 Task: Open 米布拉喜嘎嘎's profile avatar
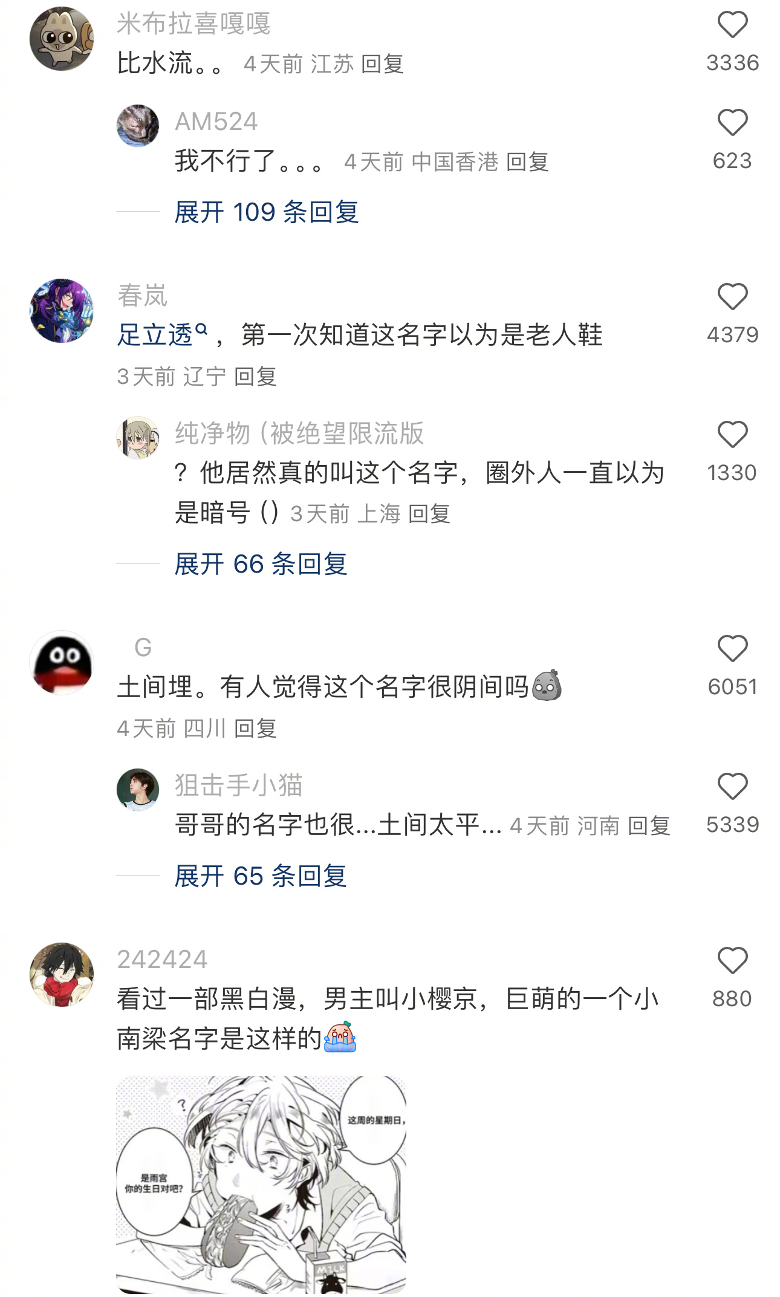62,39
